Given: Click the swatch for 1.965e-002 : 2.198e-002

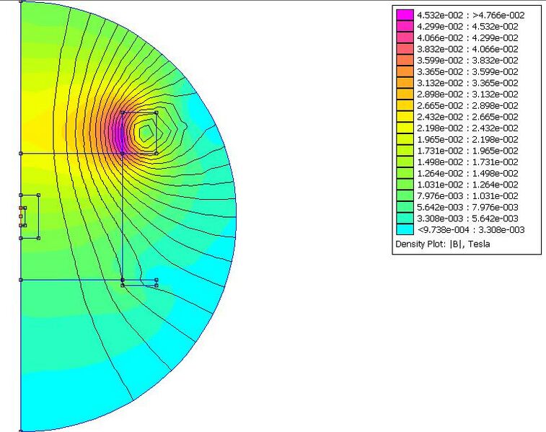Looking at the screenshot, I should coord(404,139).
